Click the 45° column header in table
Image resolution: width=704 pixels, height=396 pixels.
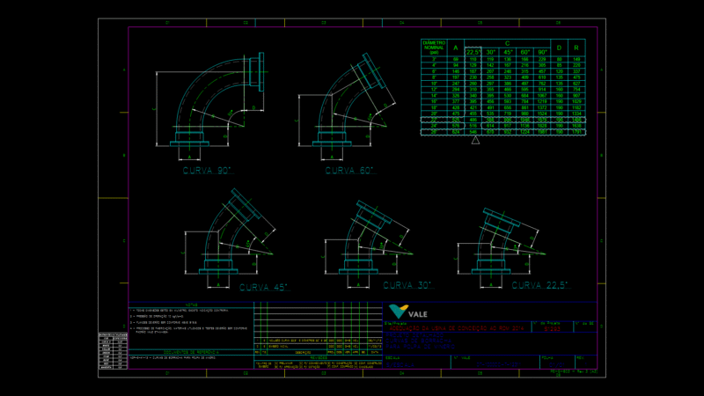pos(508,52)
